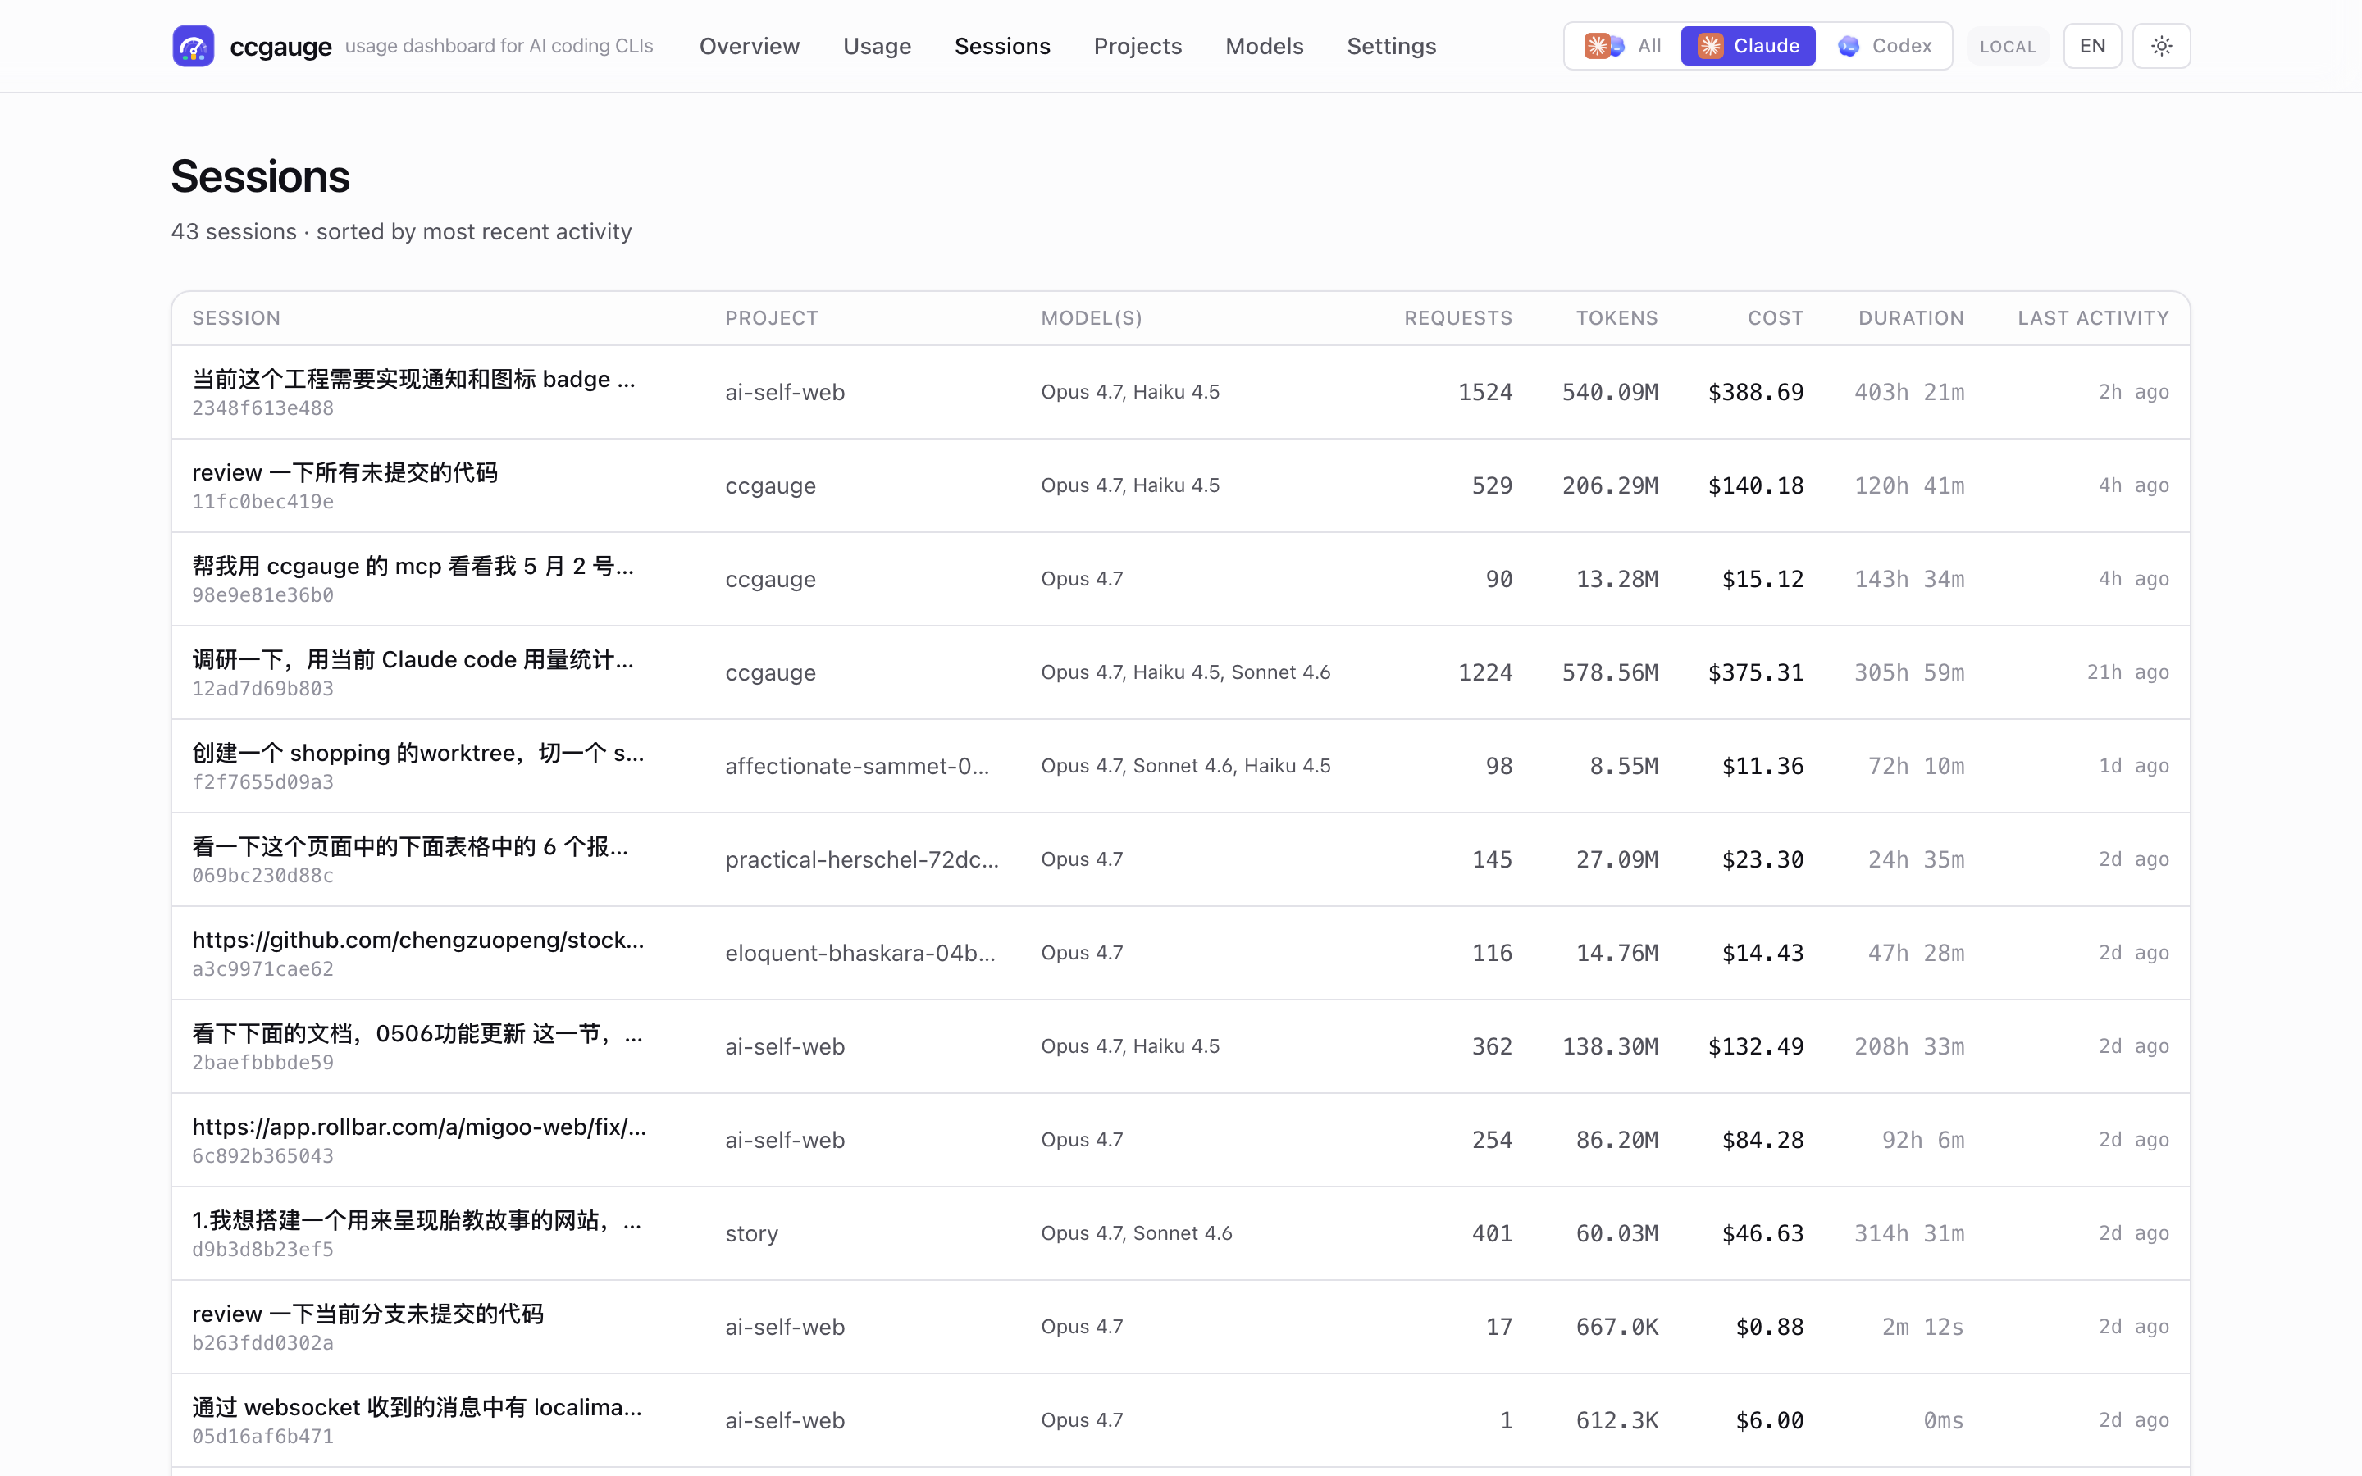Open the Usage tab
The width and height of the screenshot is (2362, 1476).
[877, 46]
